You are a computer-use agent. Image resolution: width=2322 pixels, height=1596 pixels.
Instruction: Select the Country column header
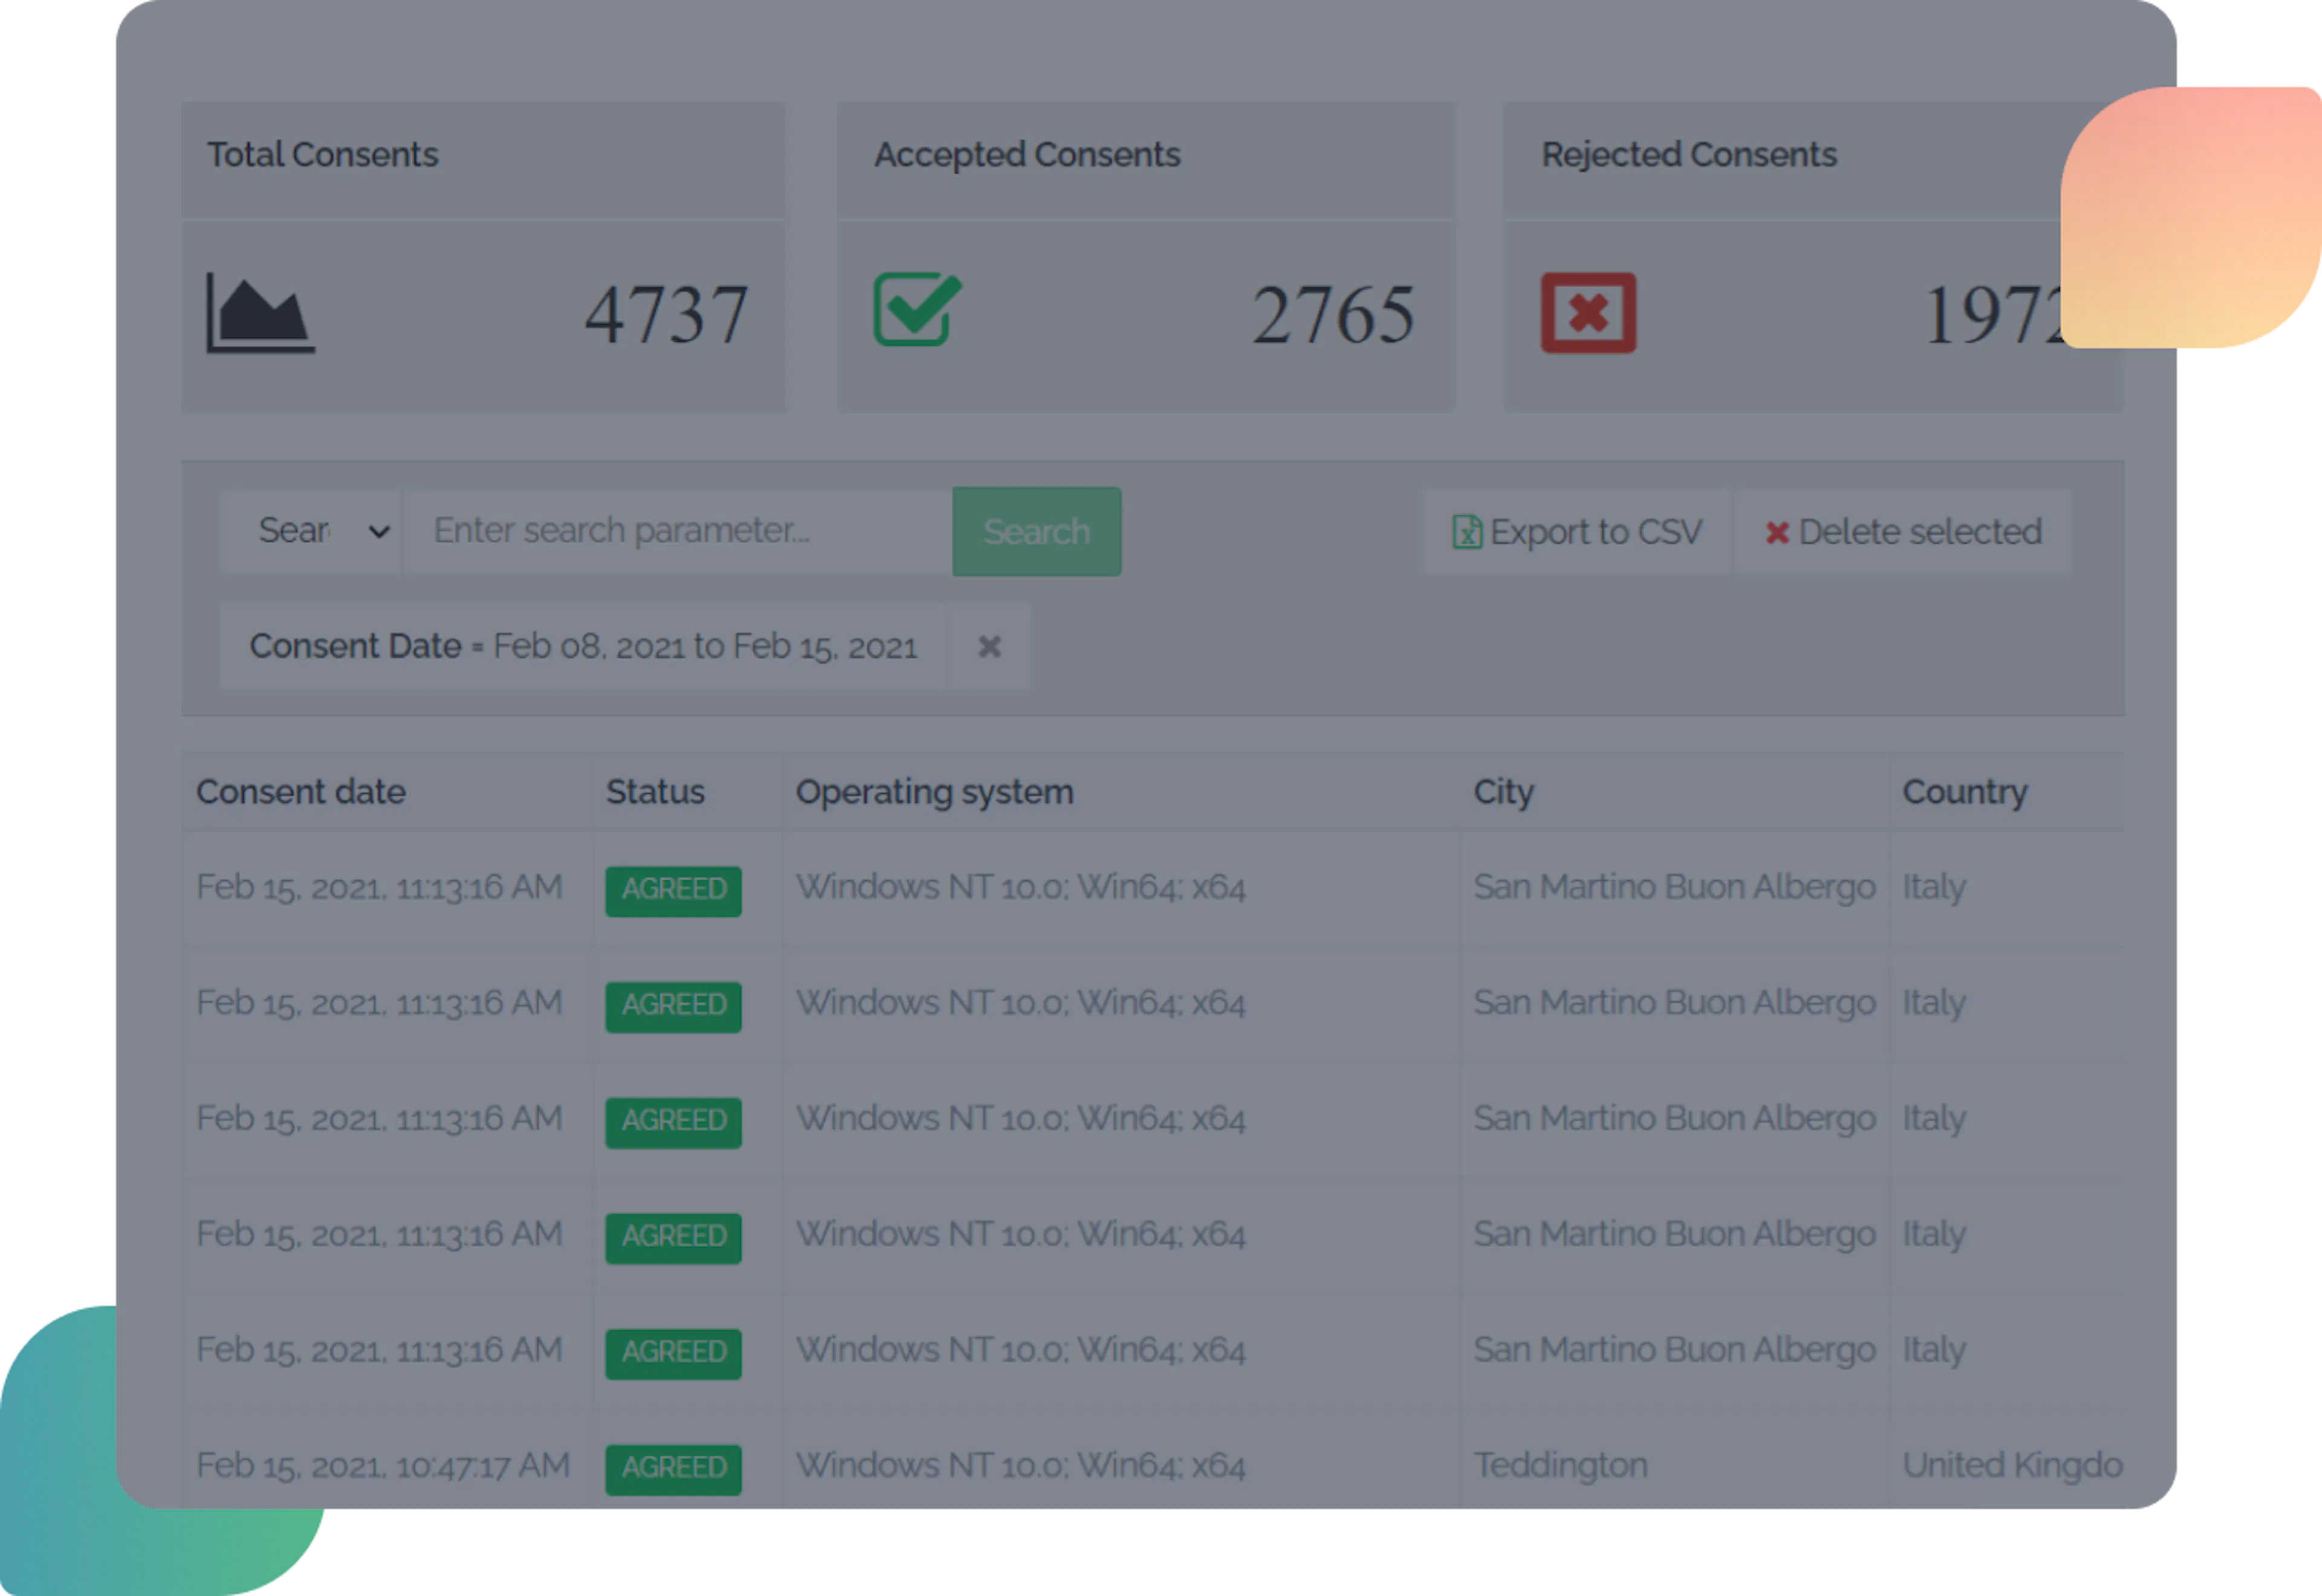[x=1966, y=791]
